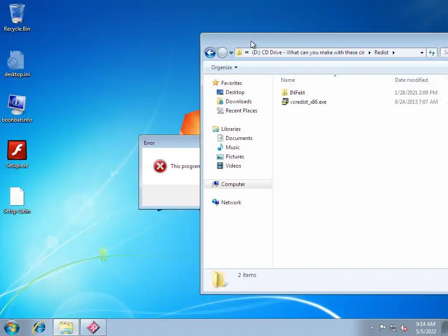Open the Pictures library
The width and height of the screenshot is (448, 336).
pyautogui.click(x=234, y=157)
